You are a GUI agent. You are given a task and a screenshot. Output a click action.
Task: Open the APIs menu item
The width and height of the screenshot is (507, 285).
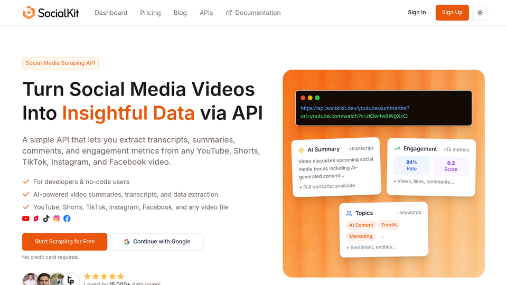206,13
